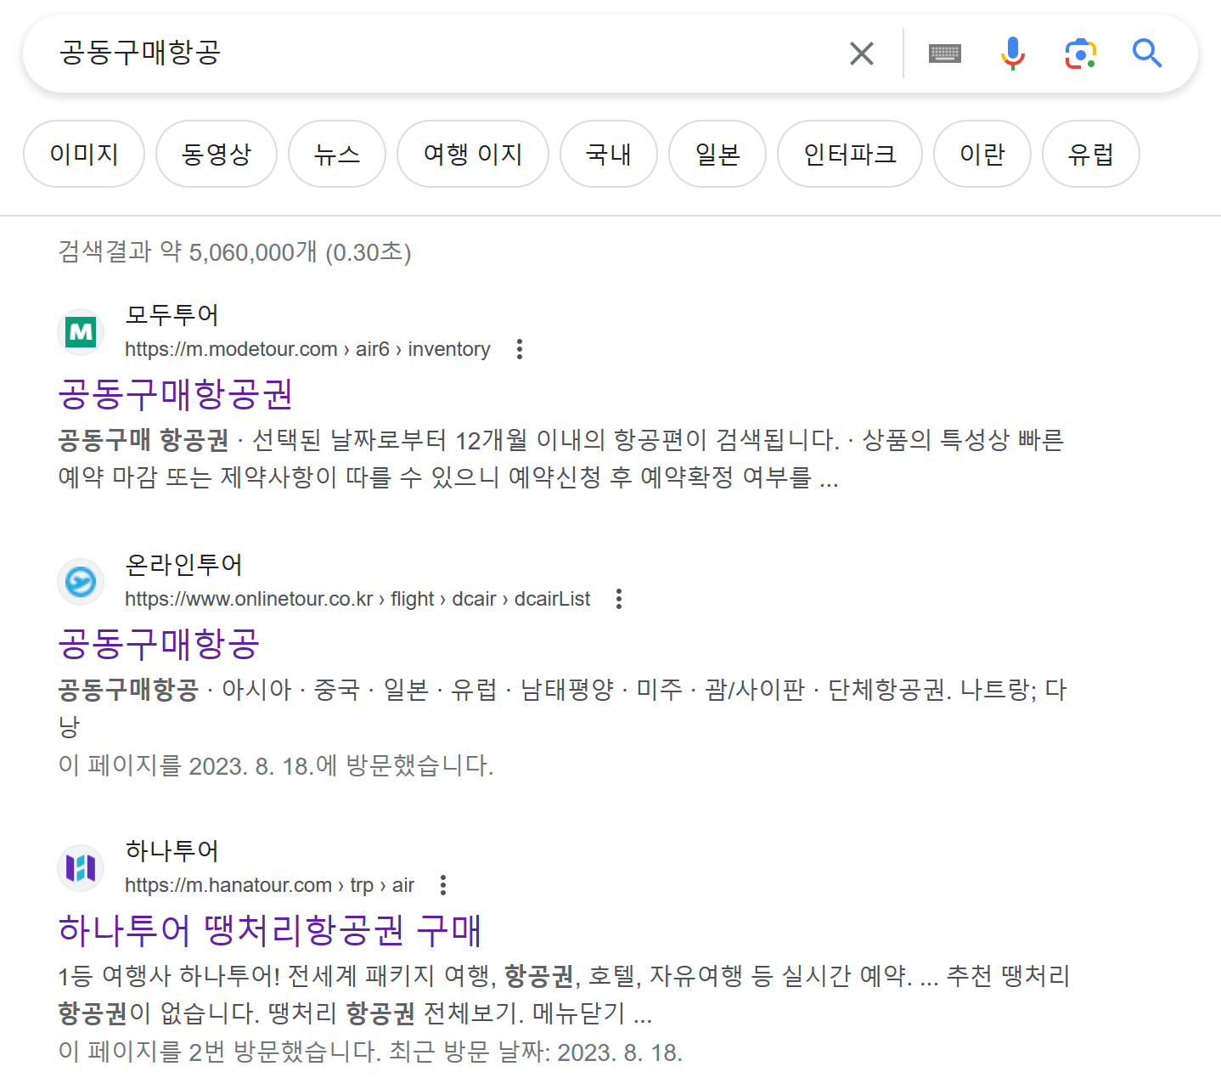Viewport: 1221px width, 1089px height.
Task: Click the 모두투어 site favicon
Action: pyautogui.click(x=80, y=331)
